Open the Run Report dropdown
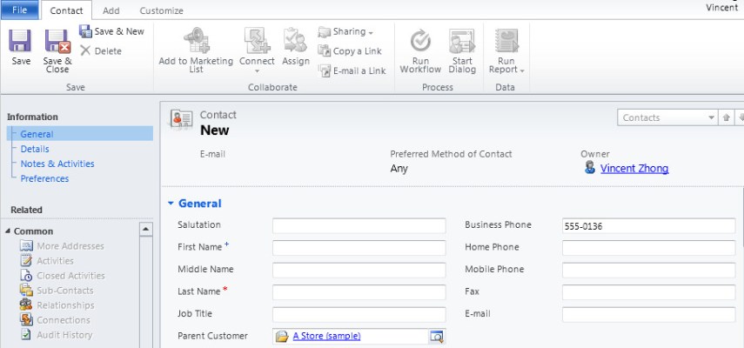 click(x=506, y=50)
